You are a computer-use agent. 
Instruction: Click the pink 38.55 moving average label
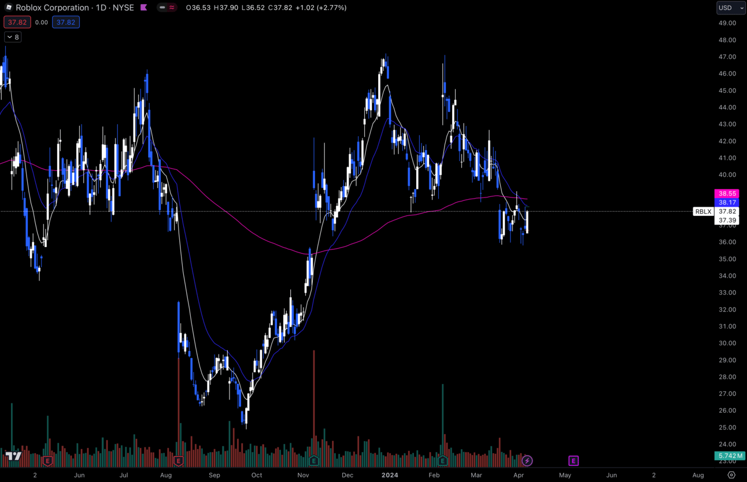(x=727, y=194)
